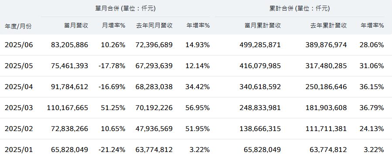Select the 累計合併 group header
Image resolution: width=392 pixels, height=159 pixels.
pyautogui.click(x=300, y=8)
